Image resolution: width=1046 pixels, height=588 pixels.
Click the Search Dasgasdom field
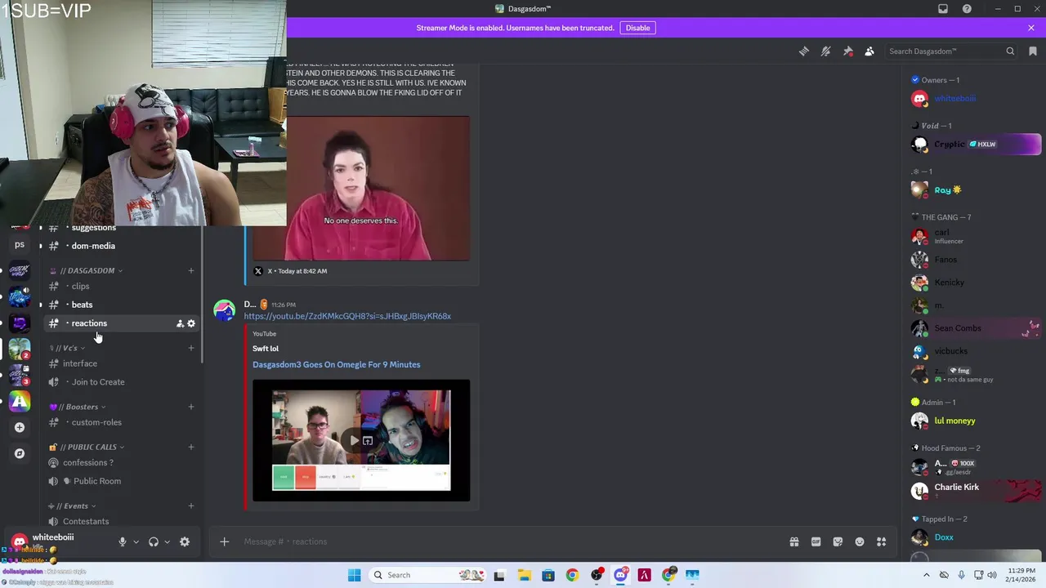point(951,51)
